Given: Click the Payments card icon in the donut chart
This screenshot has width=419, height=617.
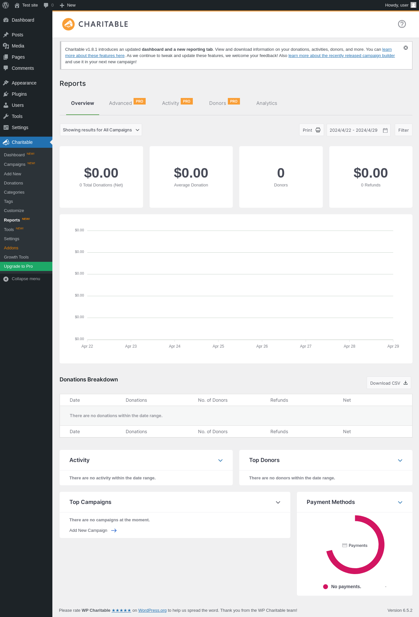Looking at the screenshot, I should tap(345, 545).
